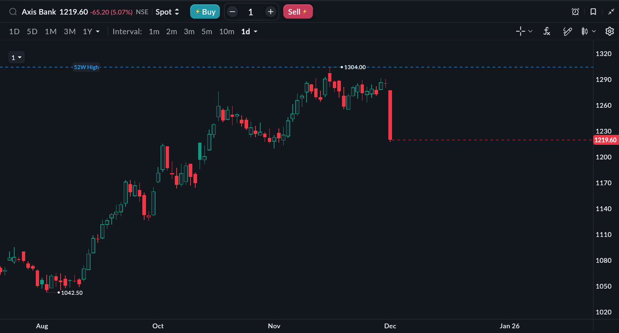The height and width of the screenshot is (333, 619).
Task: Expand the 1Y range dropdown
Action: [x=91, y=32]
